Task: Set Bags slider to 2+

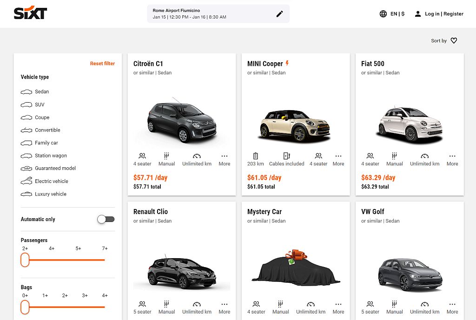Action: pos(65,307)
